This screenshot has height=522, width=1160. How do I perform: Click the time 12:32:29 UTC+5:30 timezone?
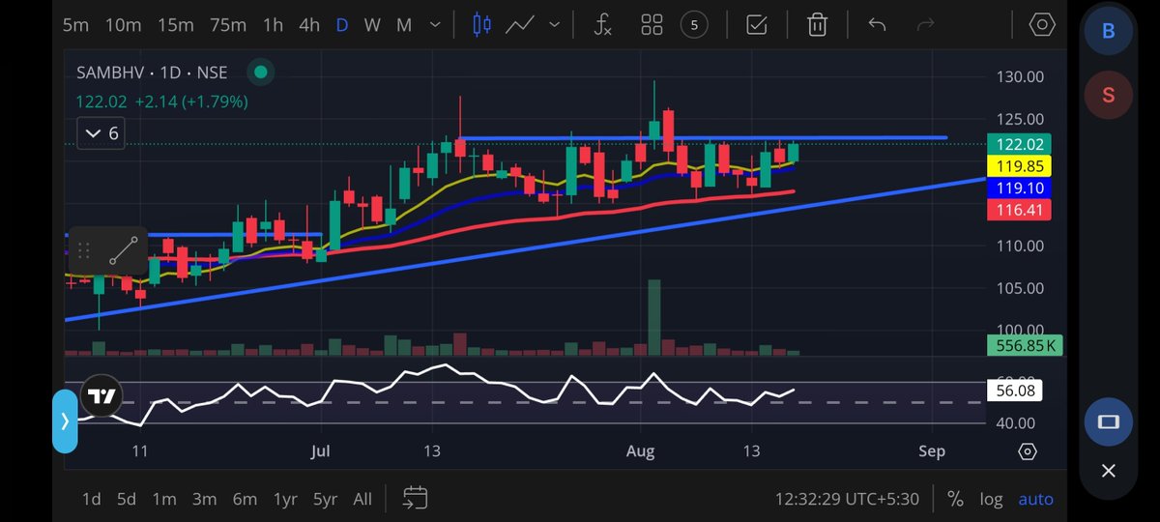(847, 500)
